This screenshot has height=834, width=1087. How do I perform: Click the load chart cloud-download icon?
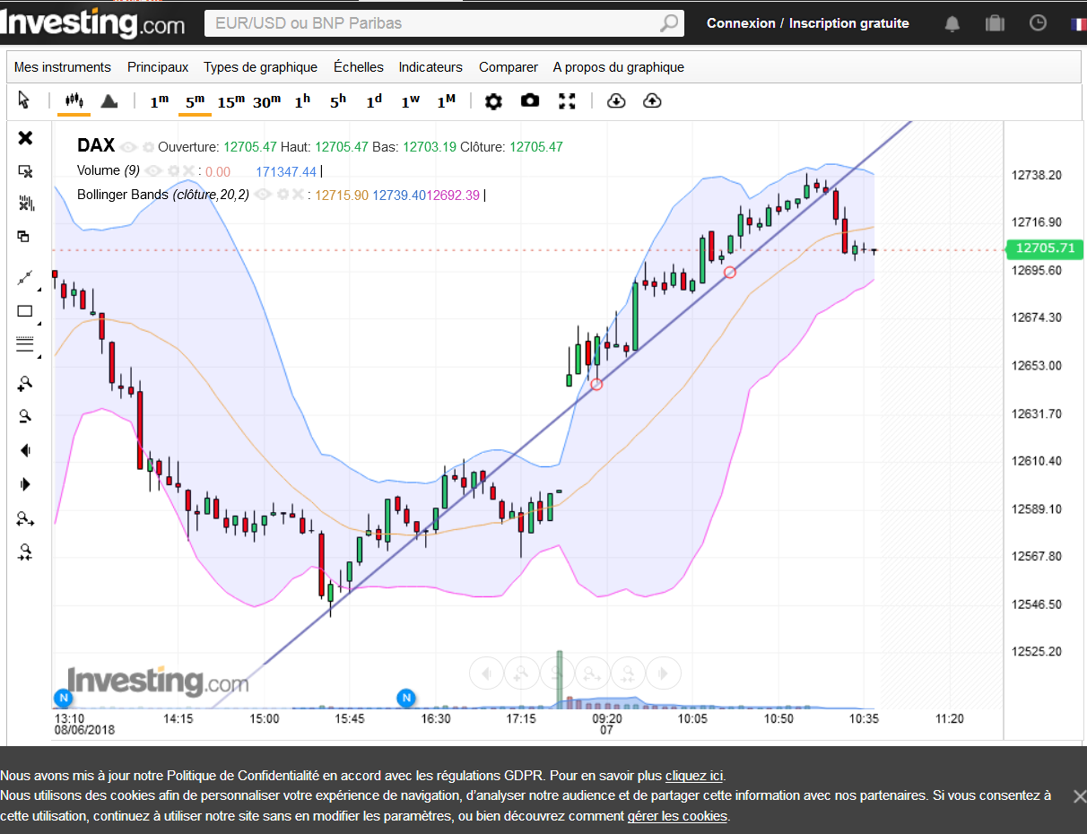(616, 100)
